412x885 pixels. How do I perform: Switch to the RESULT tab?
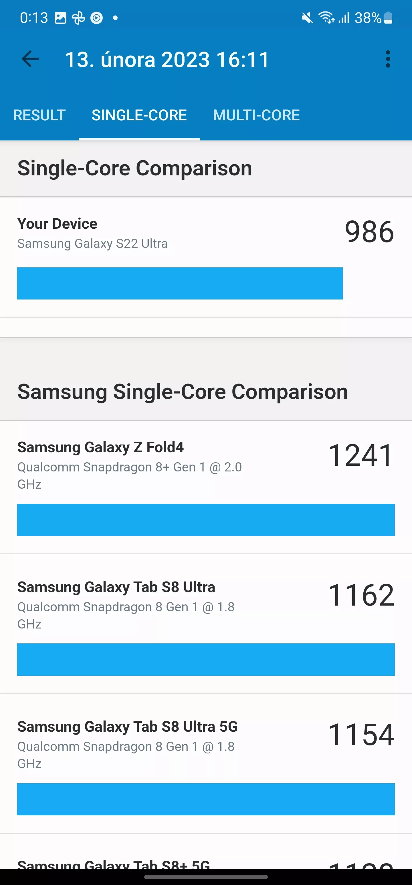[39, 115]
